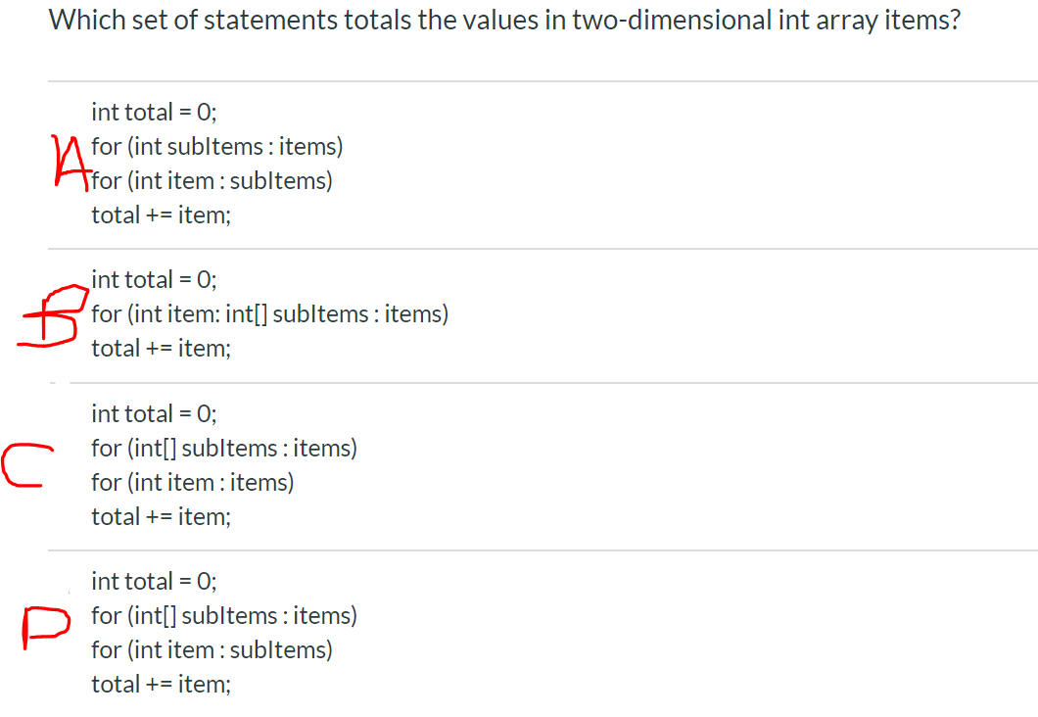
Task: Click "for (int[] subItems : items)" in option D
Action: pos(223,616)
